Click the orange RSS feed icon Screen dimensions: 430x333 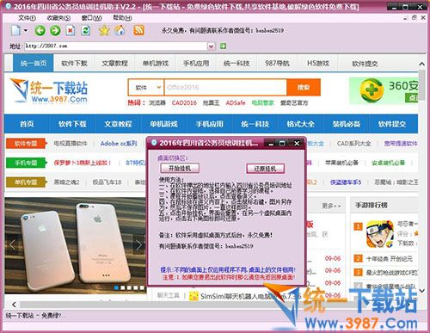(x=138, y=30)
